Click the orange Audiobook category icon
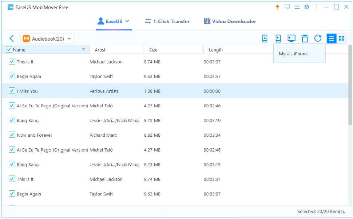This screenshot has width=353, height=219. pyautogui.click(x=26, y=38)
